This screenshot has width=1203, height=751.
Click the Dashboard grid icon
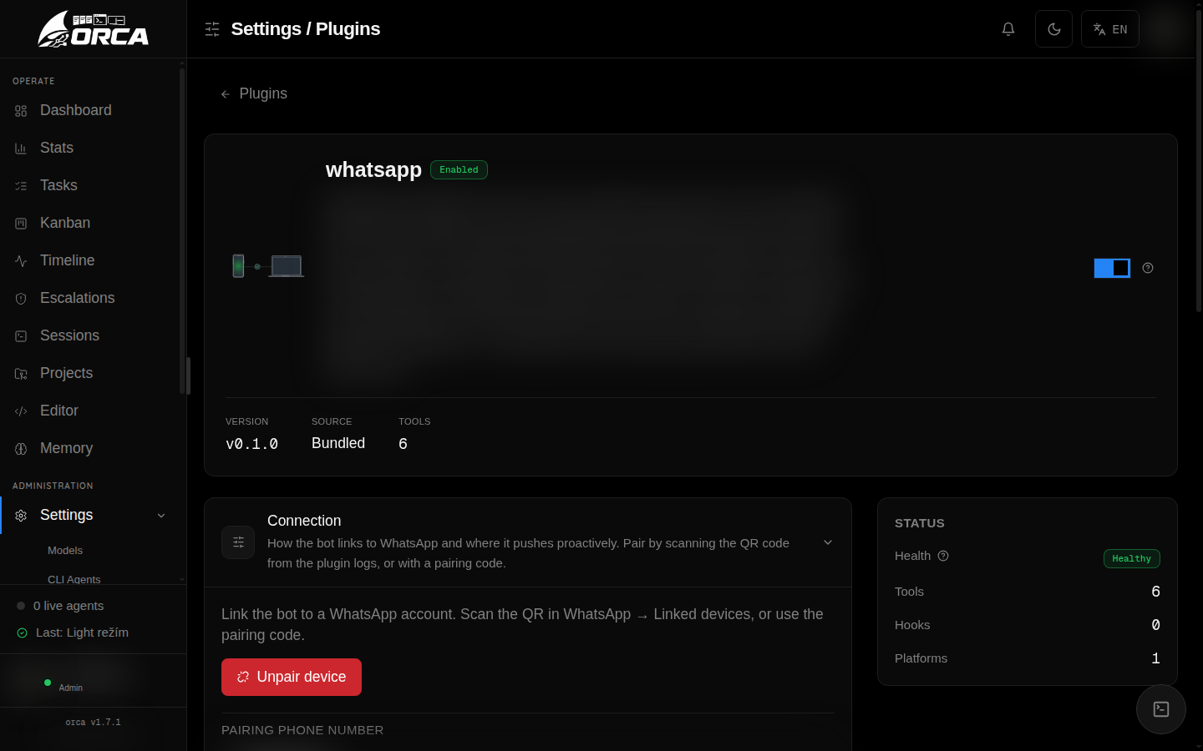21,111
